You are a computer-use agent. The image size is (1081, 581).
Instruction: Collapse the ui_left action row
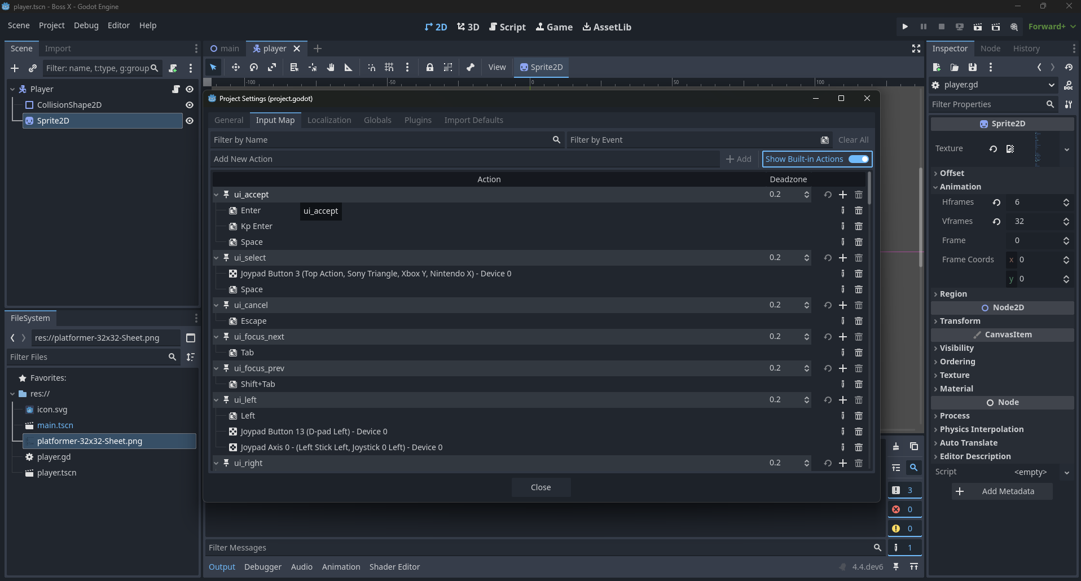coord(216,400)
